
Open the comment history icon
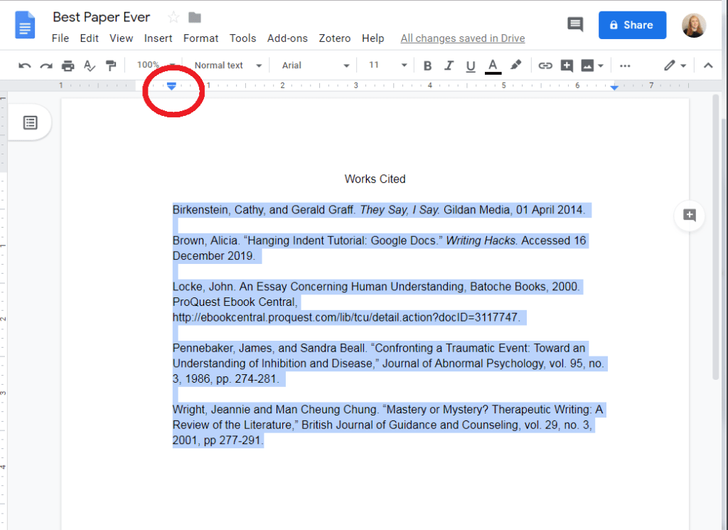point(574,25)
